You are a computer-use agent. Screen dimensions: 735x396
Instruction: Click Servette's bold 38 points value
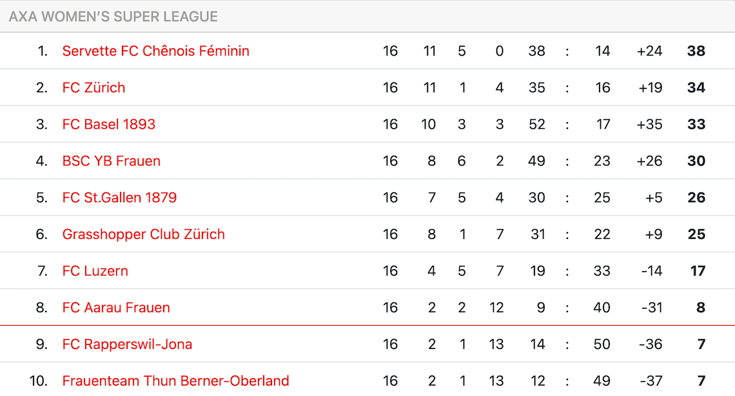[696, 51]
